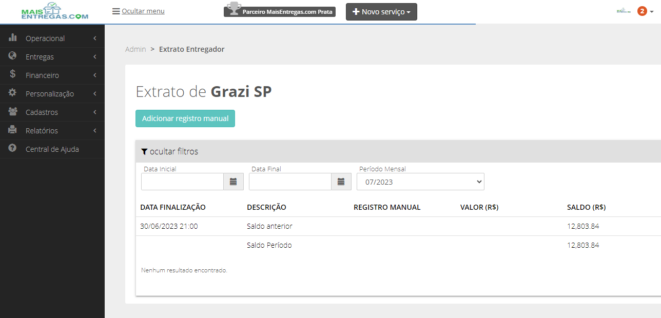The image size is (661, 318).
Task: Open the Relatórios sidebar menu
Action: (52, 131)
